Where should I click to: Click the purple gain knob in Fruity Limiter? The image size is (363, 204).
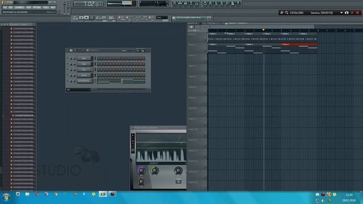(x=141, y=171)
